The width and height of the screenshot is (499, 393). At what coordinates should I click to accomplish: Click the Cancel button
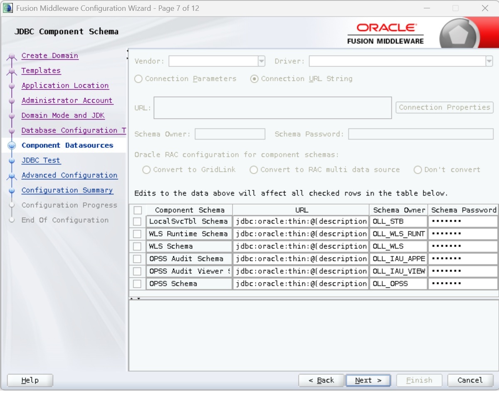pos(470,381)
